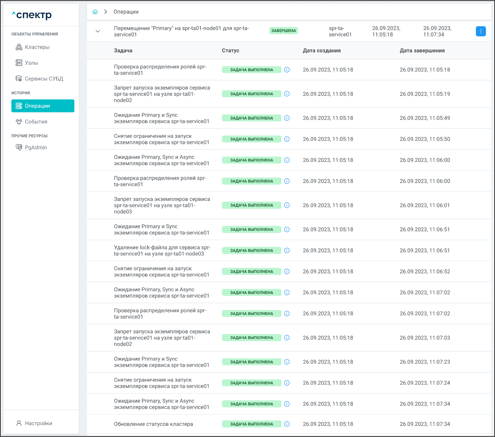This screenshot has width=495, height=437.
Task: Collapse the Primary move operation row
Action: point(98,31)
